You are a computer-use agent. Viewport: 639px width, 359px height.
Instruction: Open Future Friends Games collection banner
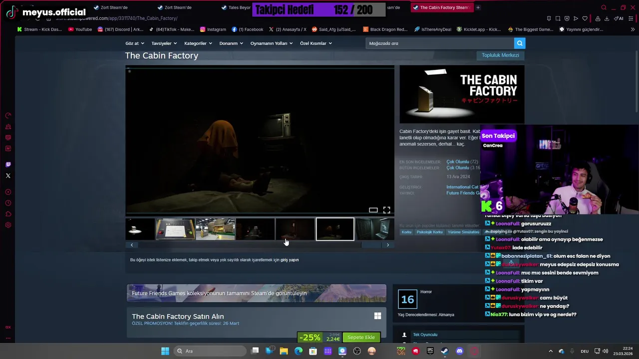point(257,293)
